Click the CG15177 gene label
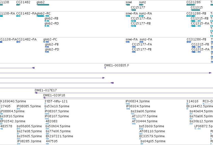The height and width of the screenshot is (145, 213). 138,7
